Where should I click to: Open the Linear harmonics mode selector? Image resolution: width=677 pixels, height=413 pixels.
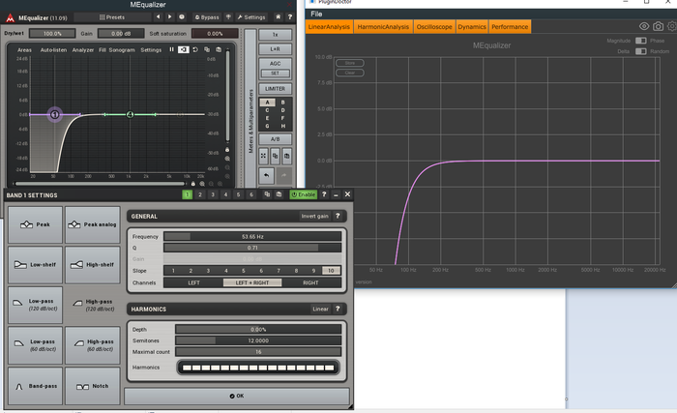tap(320, 309)
